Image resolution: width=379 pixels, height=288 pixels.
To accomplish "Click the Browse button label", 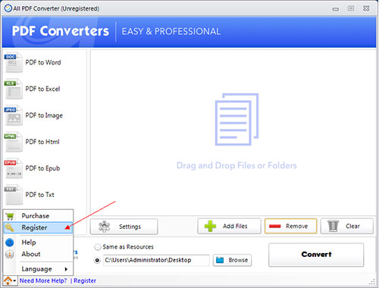I will (238, 260).
